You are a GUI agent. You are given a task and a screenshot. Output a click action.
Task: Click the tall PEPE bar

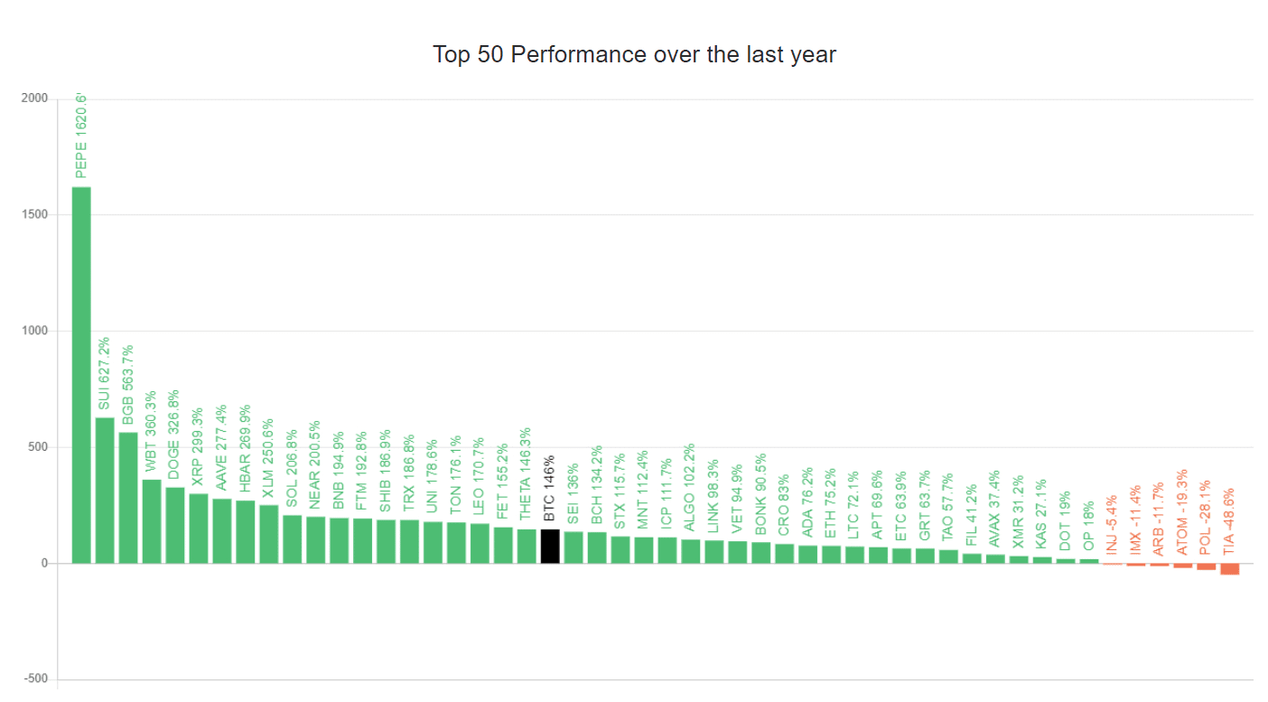81,375
